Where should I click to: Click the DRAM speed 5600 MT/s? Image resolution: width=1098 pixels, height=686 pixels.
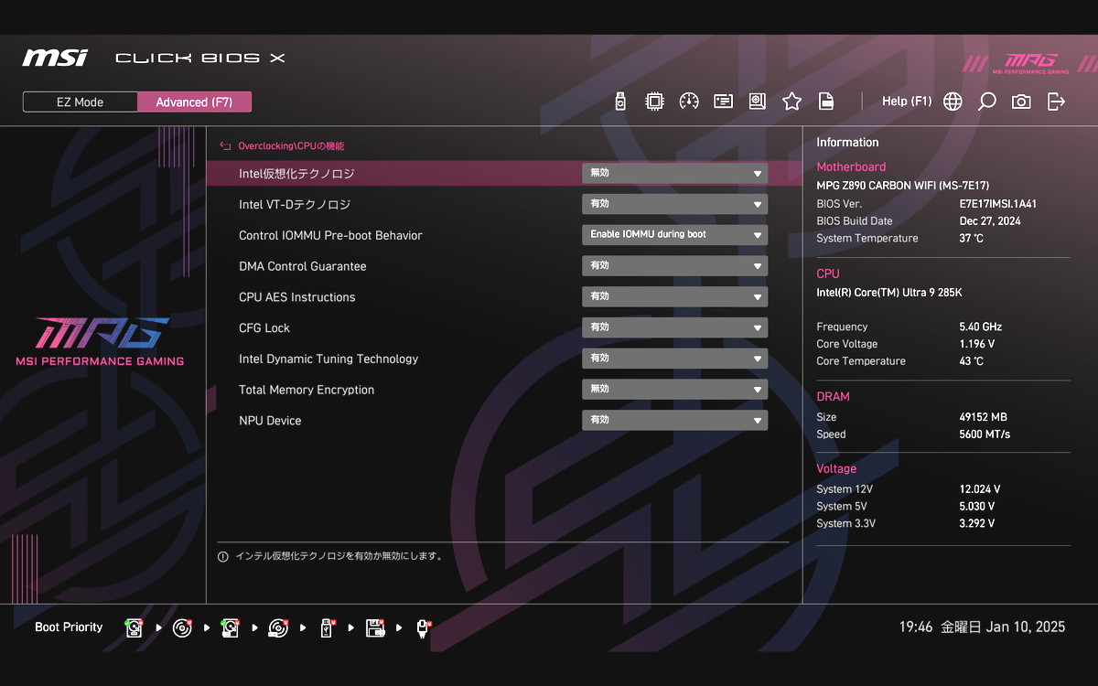coord(985,434)
